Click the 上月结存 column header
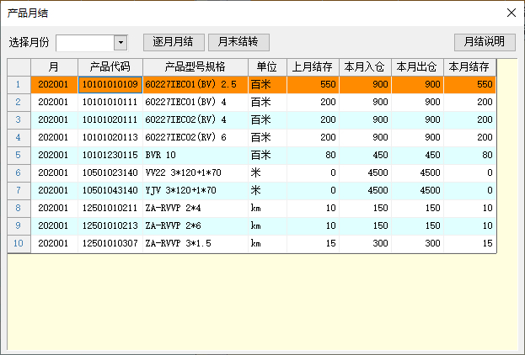This screenshot has width=525, height=355. [313, 67]
